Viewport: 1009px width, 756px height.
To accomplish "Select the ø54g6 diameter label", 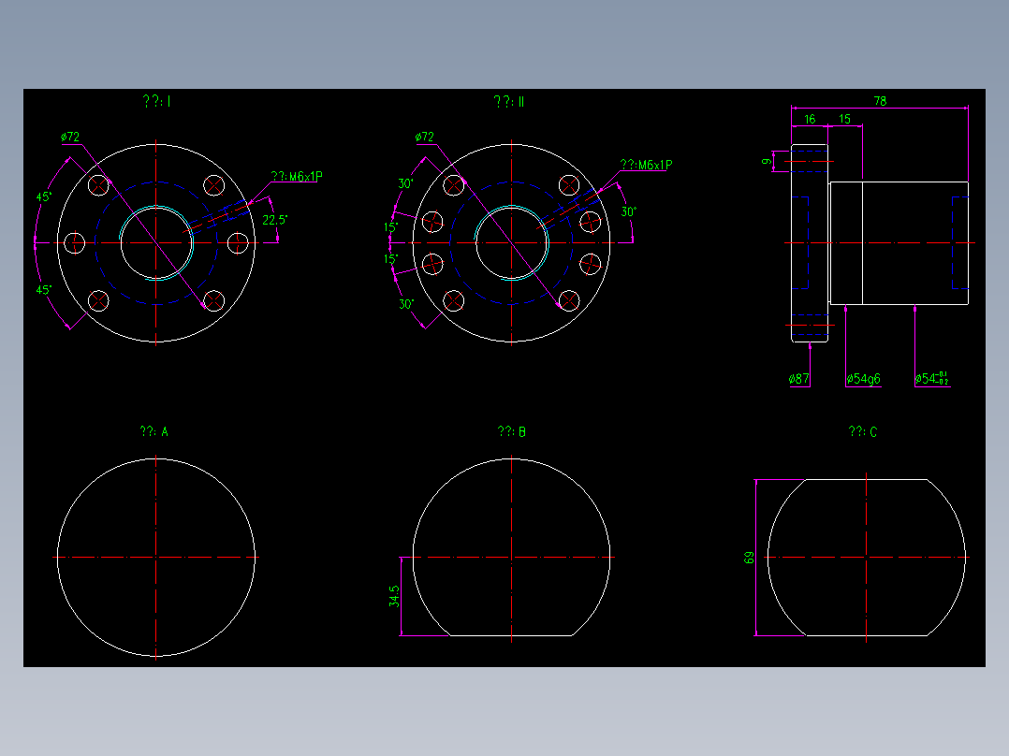I will point(863,379).
